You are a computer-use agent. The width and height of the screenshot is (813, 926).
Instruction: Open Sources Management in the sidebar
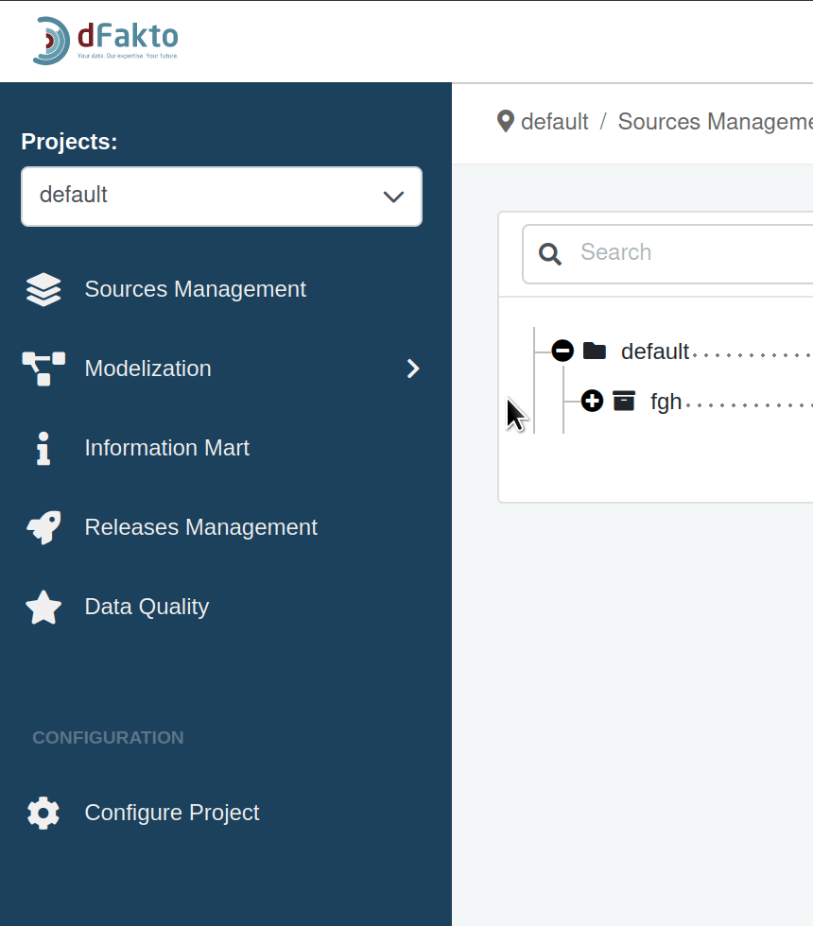click(x=195, y=289)
